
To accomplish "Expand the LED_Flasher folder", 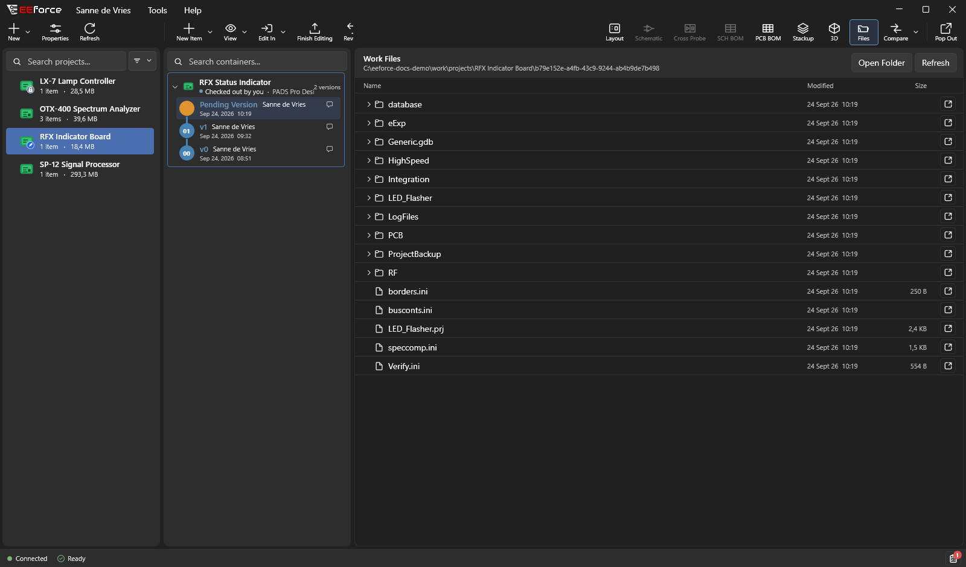I will (369, 198).
